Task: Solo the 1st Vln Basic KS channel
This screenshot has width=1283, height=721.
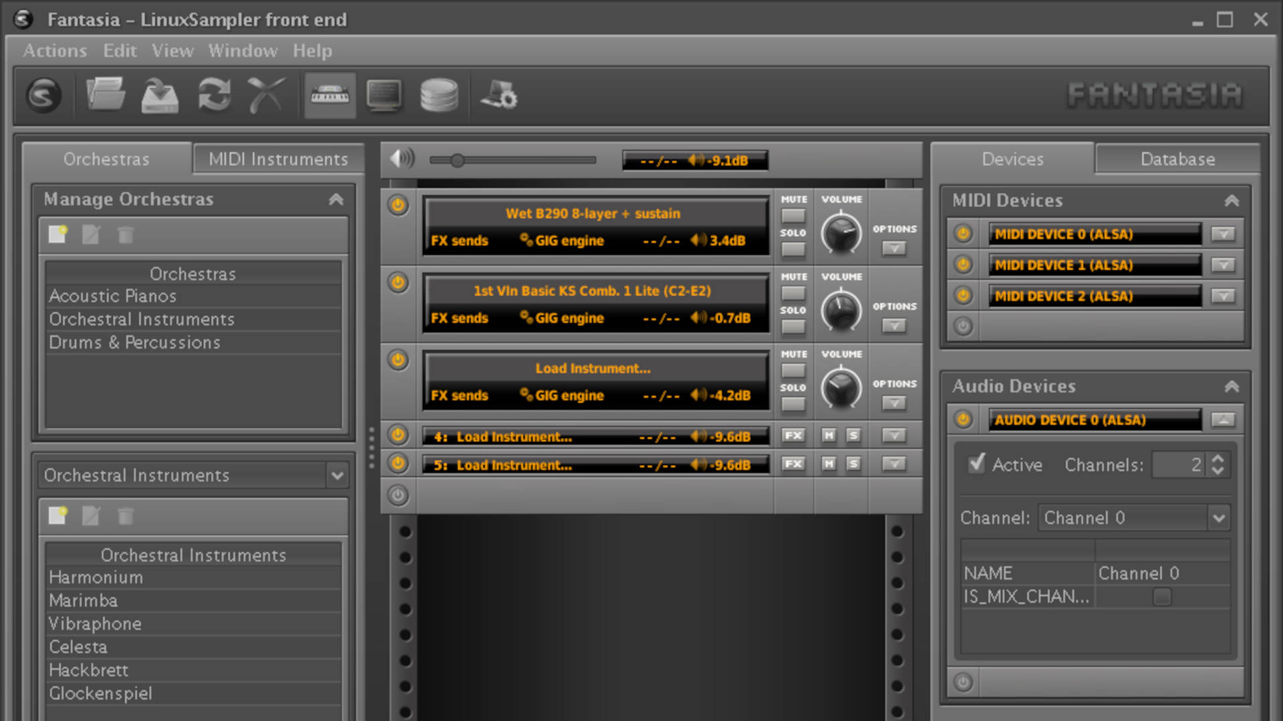Action: click(x=793, y=326)
